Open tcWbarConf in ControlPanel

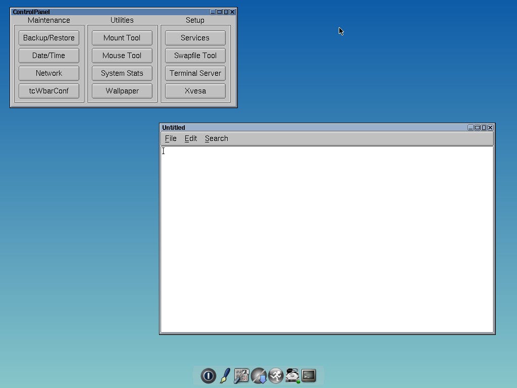(49, 91)
